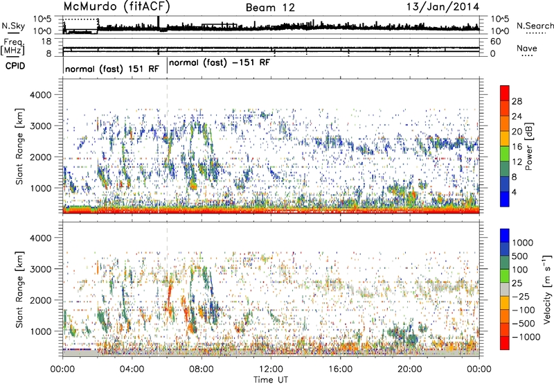Click the N.Search legend label
554x384 pixels.
[535, 26]
